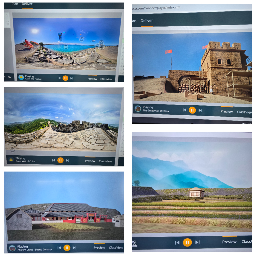Click the Great Wall of China temple thumbnail icon
This screenshot has width=256, height=256.
(x=11, y=160)
